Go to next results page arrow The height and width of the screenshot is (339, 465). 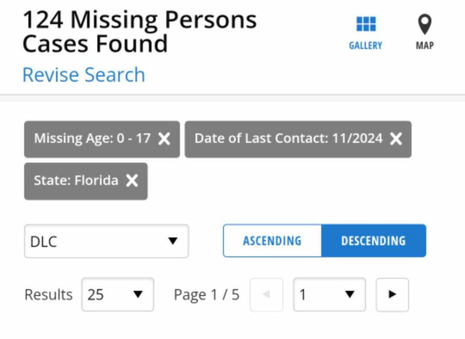[x=392, y=295]
